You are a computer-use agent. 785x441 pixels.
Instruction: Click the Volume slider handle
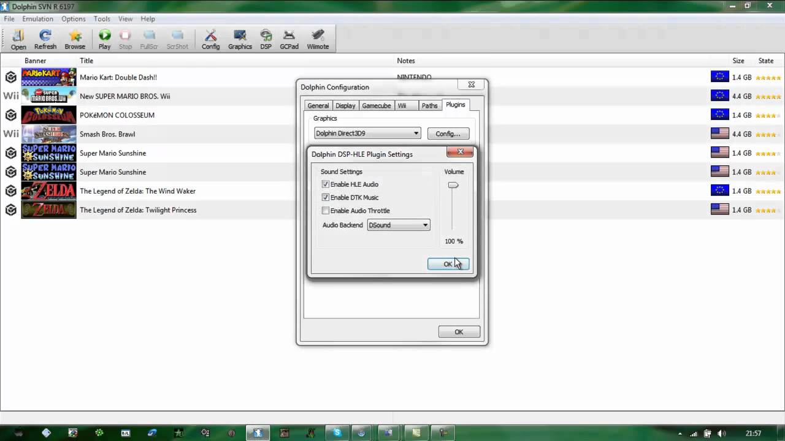coord(453,185)
